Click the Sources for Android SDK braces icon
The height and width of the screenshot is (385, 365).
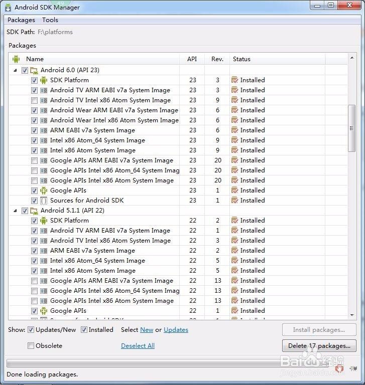click(44, 201)
